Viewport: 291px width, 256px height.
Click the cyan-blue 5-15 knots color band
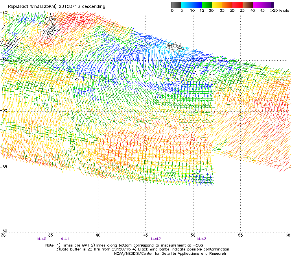click(192, 5)
